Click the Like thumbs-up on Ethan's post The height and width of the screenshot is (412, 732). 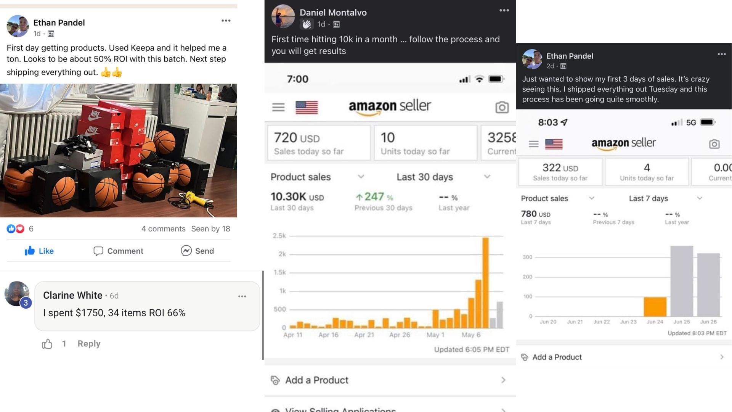coord(30,251)
